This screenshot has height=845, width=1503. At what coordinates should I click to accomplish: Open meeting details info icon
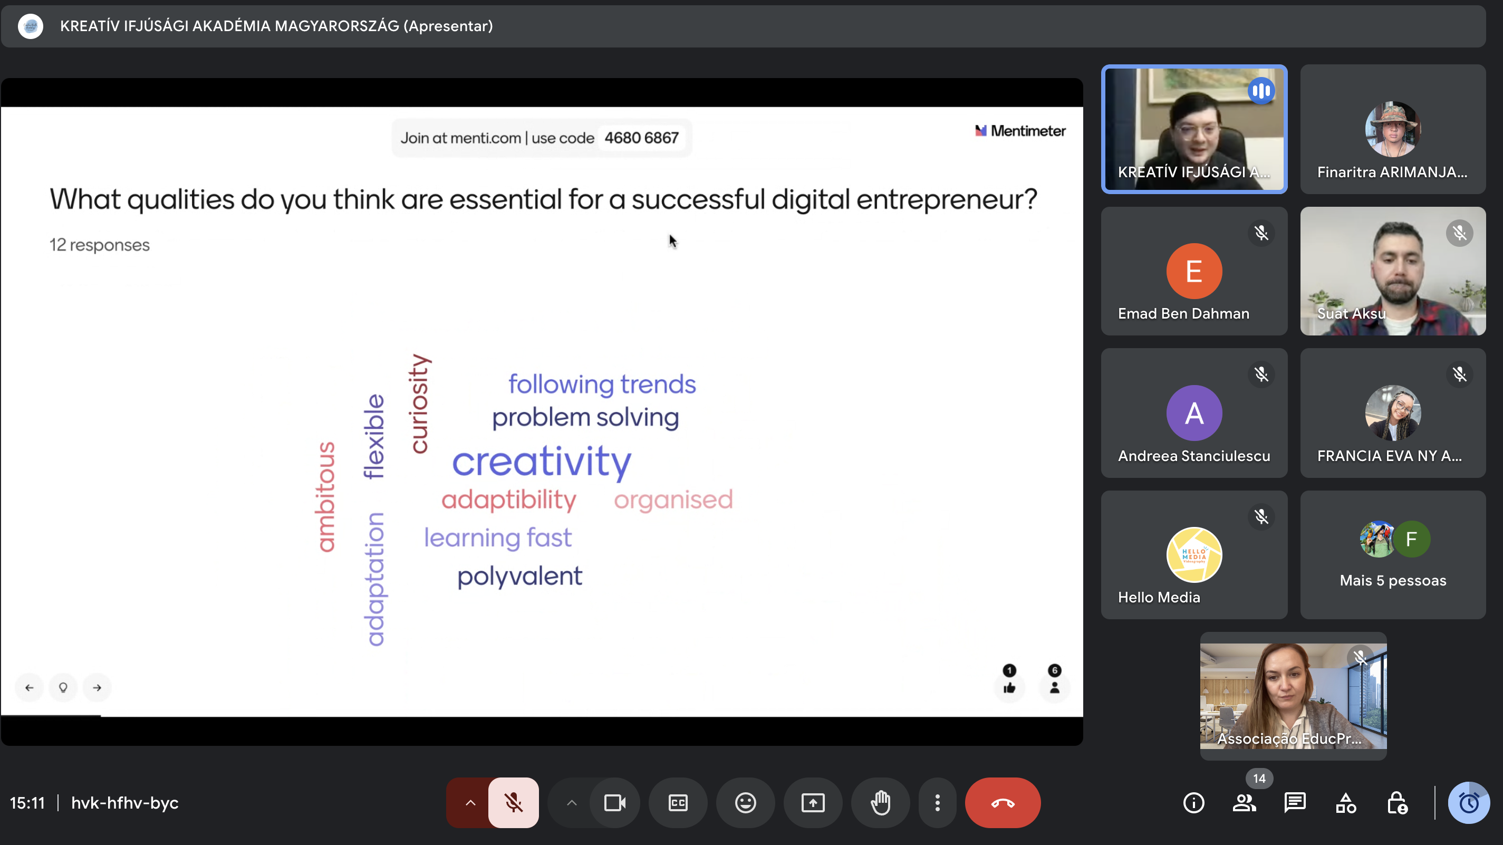1193,803
